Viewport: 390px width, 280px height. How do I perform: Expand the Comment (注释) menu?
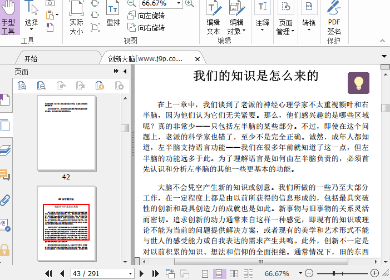(x=262, y=16)
